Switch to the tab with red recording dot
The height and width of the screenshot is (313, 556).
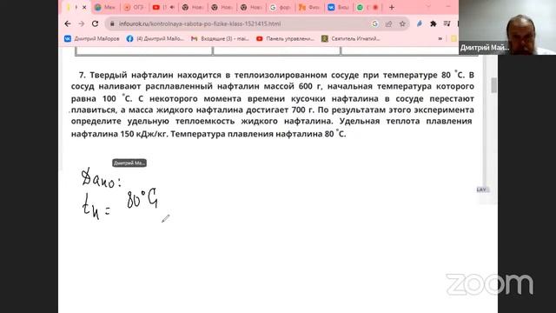367,8
